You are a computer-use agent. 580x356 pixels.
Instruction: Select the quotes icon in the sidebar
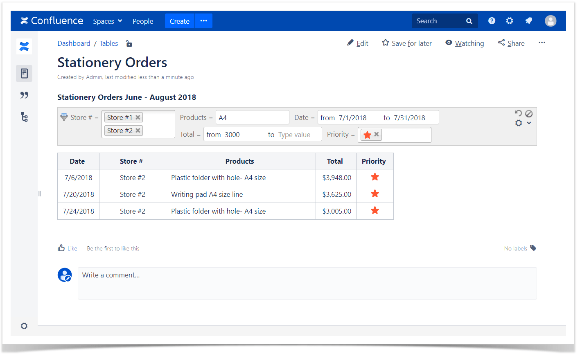click(24, 95)
